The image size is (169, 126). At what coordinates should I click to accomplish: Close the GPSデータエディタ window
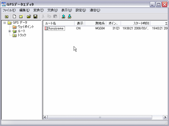click(165, 4)
